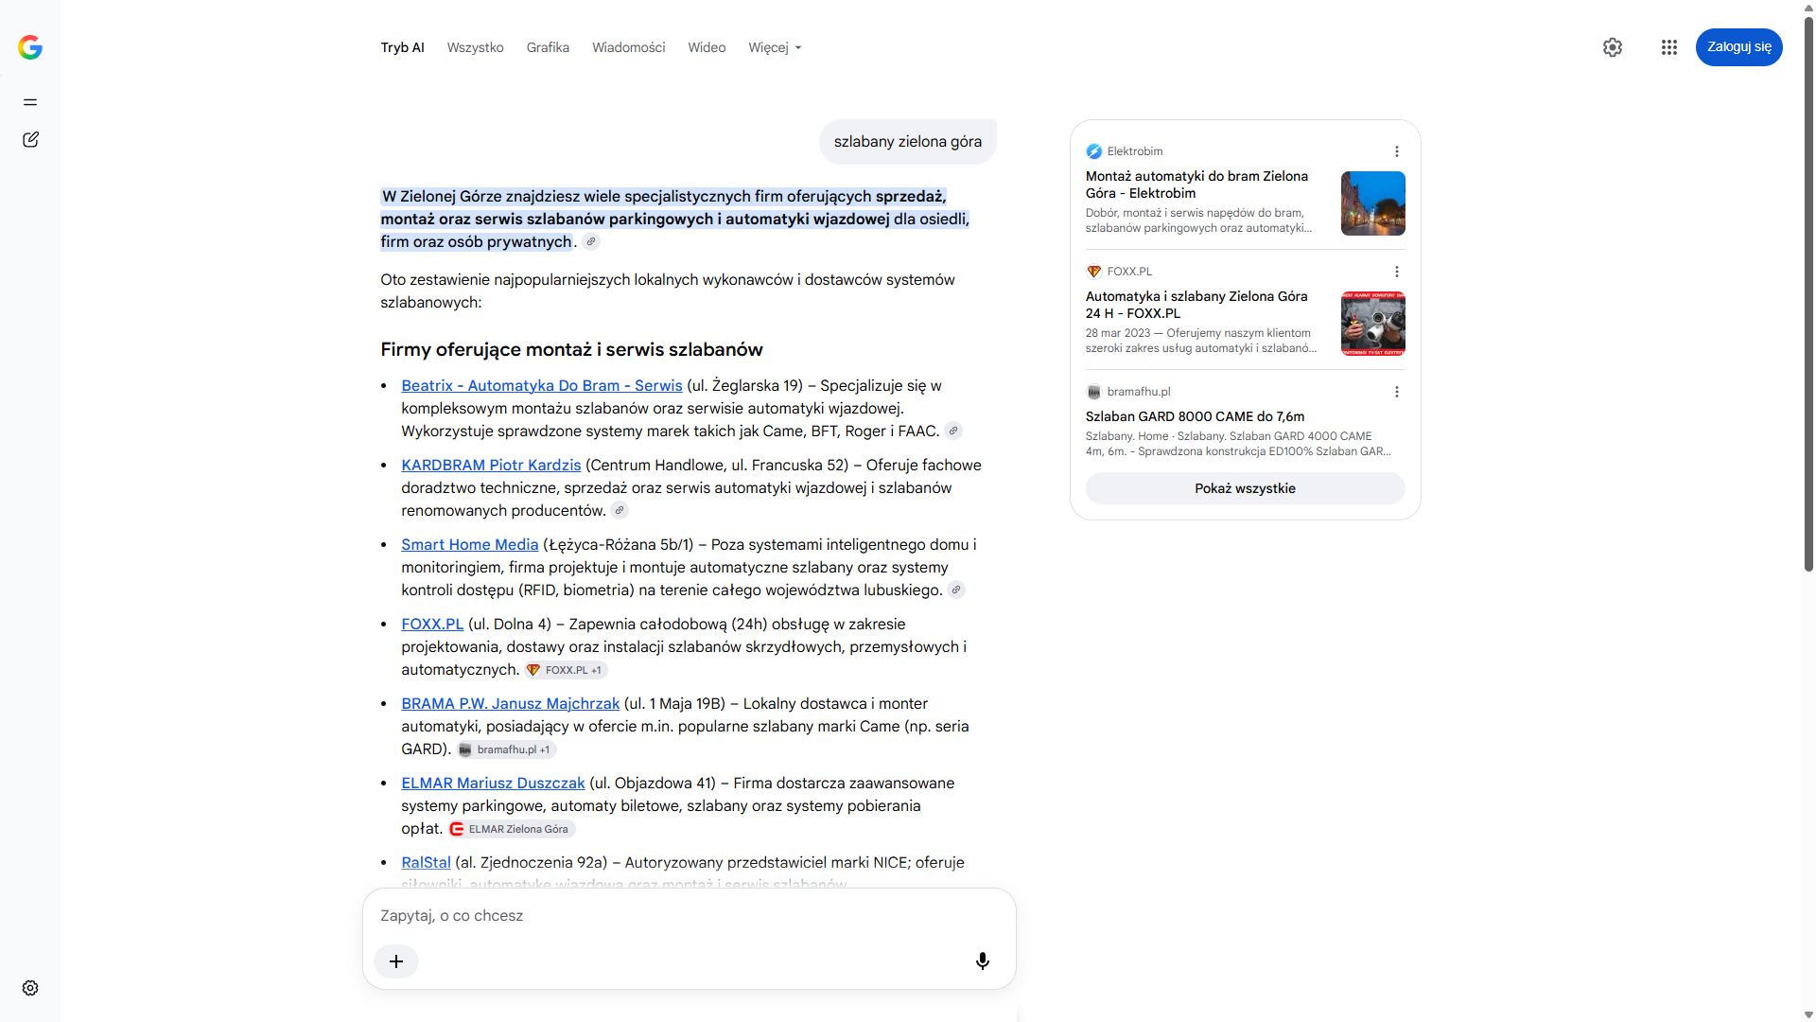1816x1022 pixels.
Task: Open Szlaban GARD 8000 CAME result title
Action: pos(1195,416)
